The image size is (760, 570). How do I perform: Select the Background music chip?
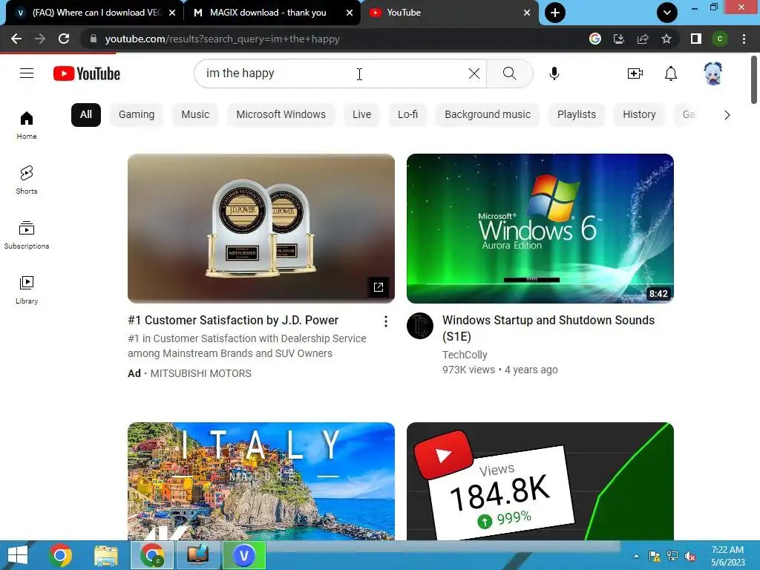pos(488,115)
